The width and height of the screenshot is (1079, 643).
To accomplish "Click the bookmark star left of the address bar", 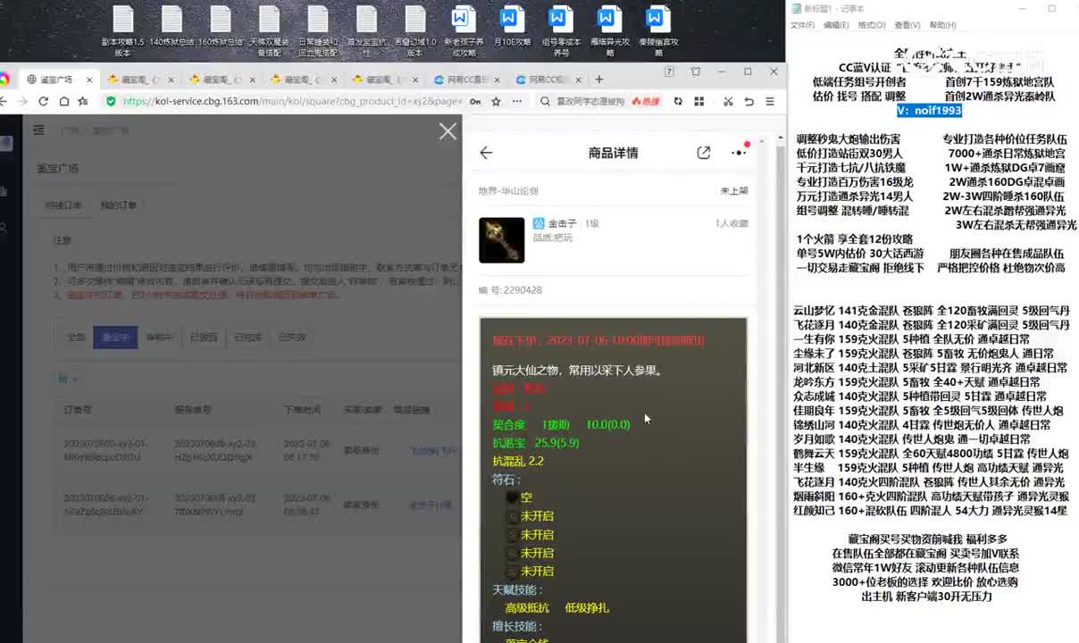I will tap(83, 102).
